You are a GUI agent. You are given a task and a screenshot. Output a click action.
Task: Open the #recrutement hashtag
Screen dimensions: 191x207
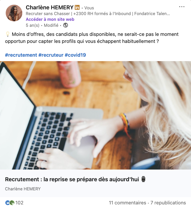pyautogui.click(x=21, y=55)
